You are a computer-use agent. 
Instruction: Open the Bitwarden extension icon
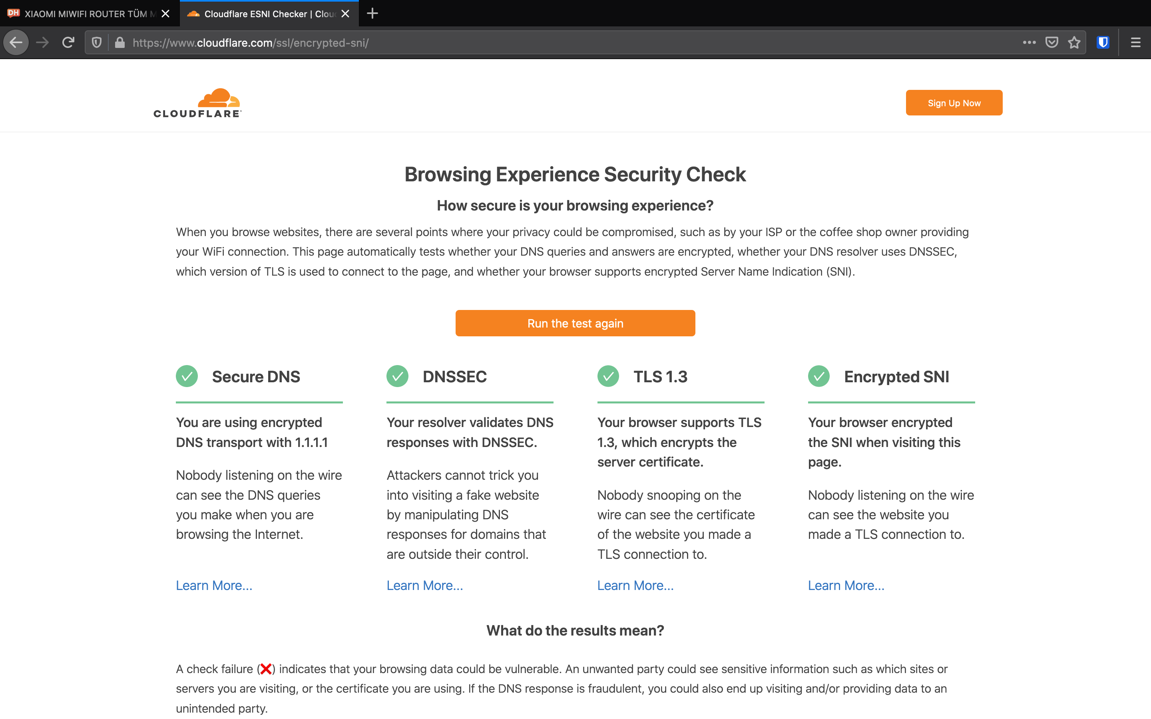(x=1103, y=43)
